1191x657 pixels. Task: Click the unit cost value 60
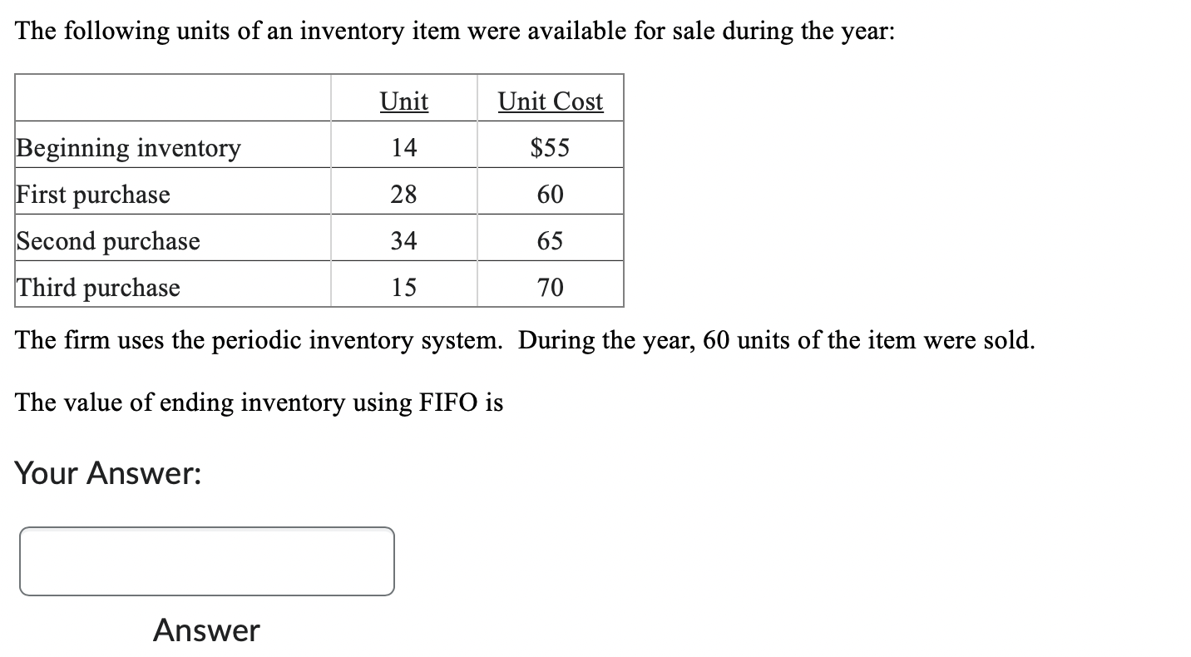coord(550,195)
